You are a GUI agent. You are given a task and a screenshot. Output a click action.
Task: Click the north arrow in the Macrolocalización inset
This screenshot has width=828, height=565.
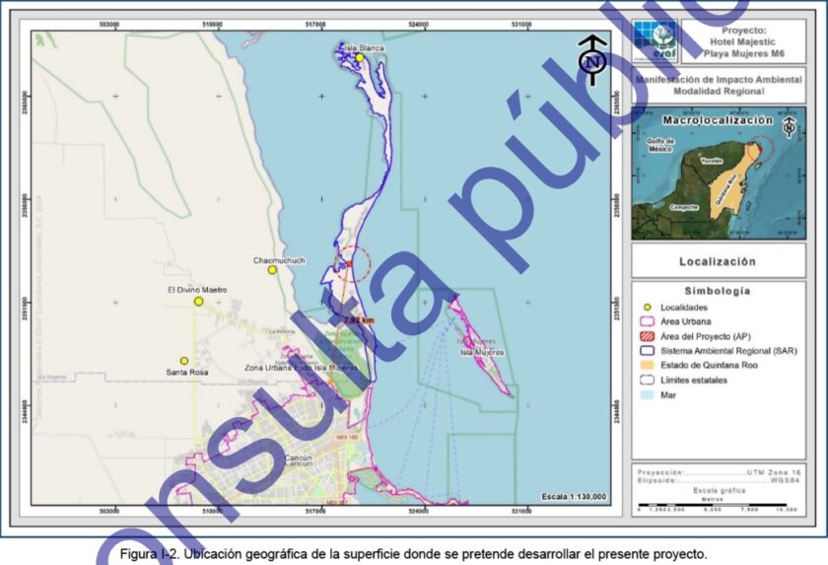tap(789, 128)
